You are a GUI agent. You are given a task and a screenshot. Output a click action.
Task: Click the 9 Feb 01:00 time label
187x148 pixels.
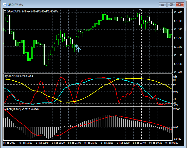pyautogui.click(x=172, y=143)
